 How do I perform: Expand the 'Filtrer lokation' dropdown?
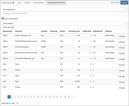[65, 23]
